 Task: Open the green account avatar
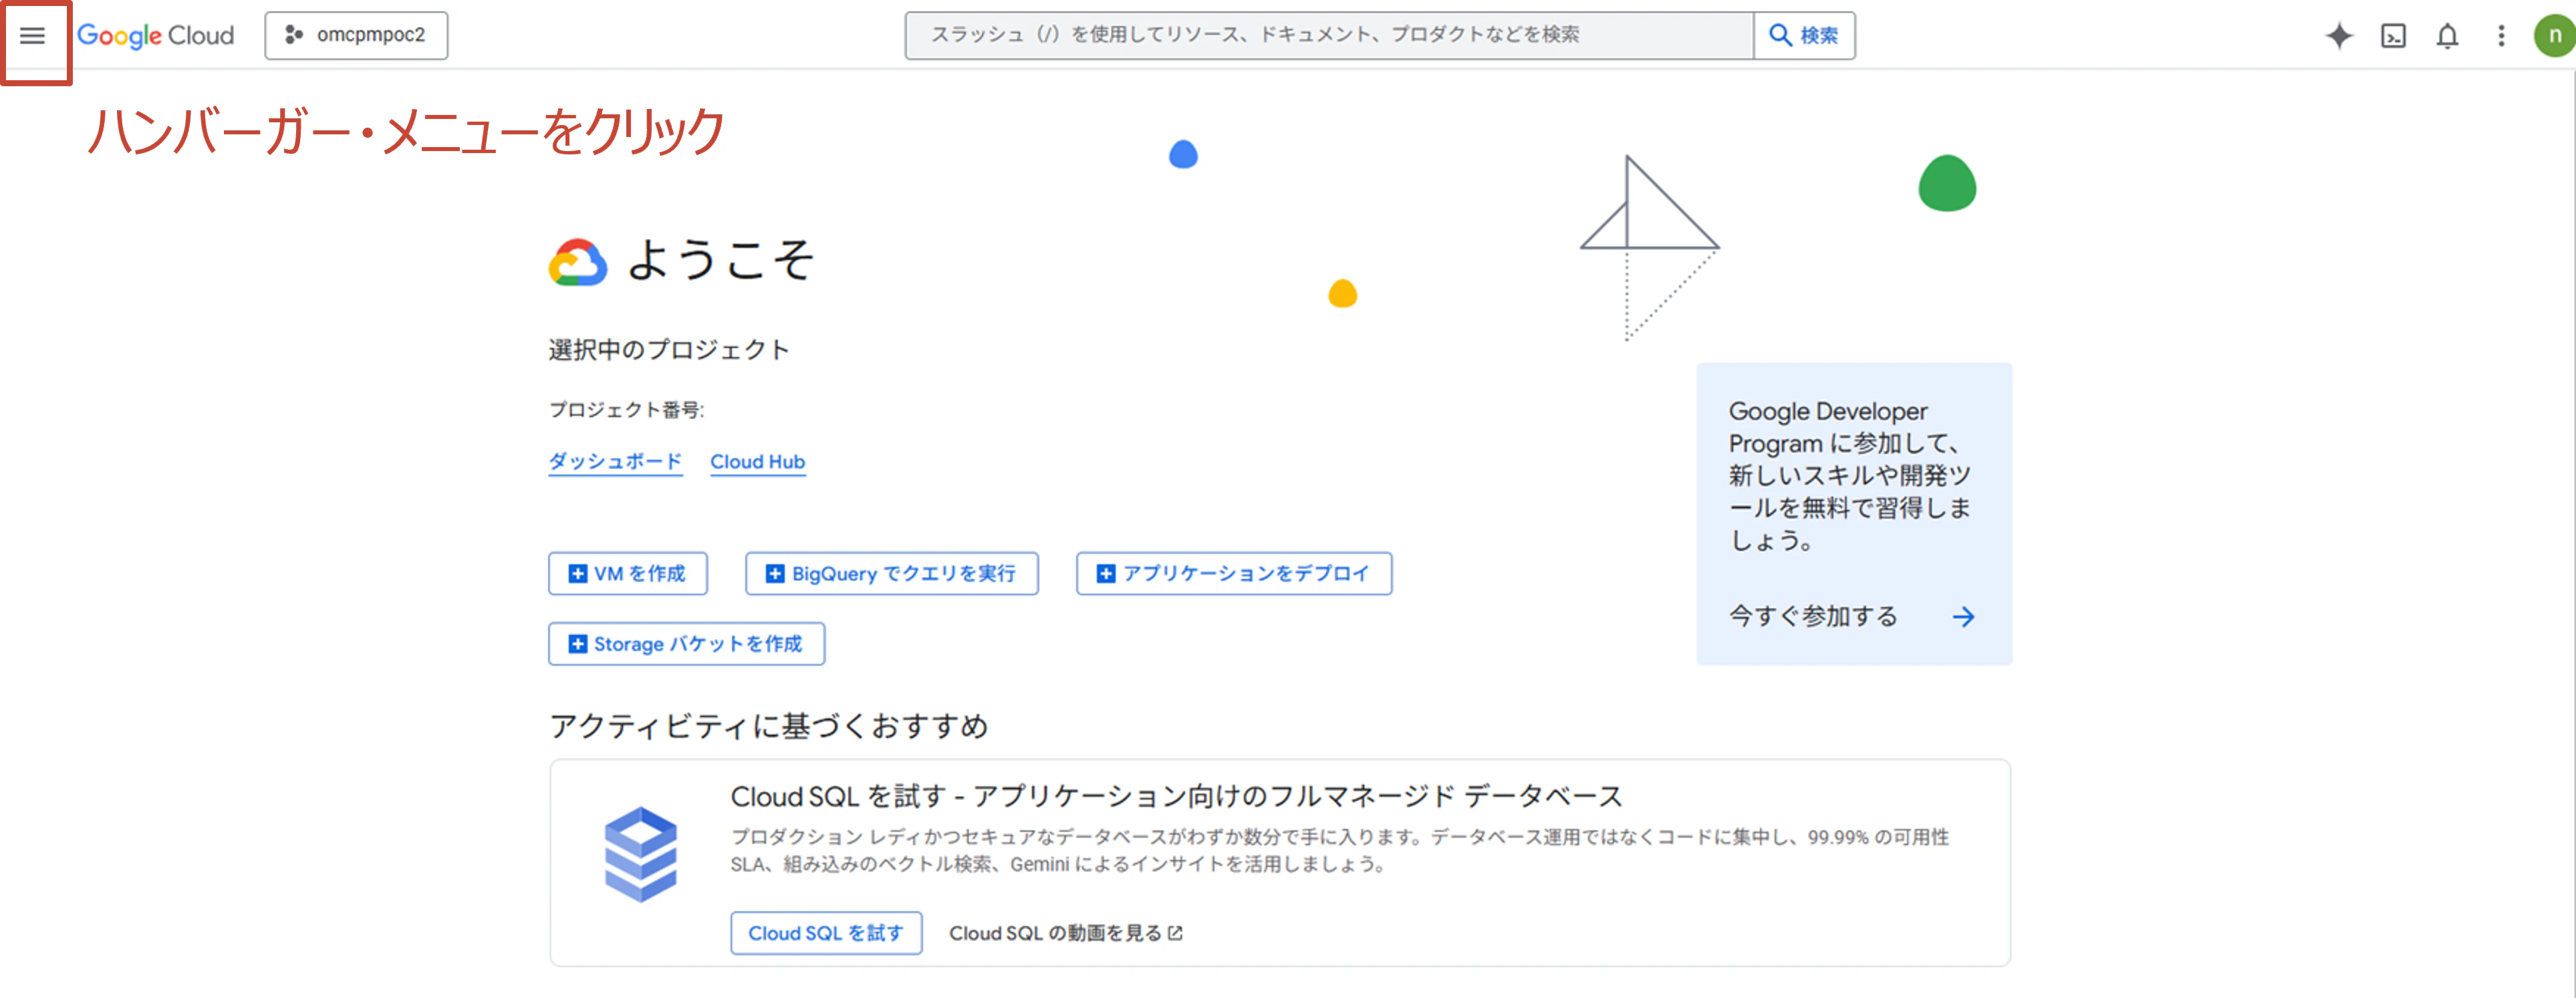pos(2554,36)
